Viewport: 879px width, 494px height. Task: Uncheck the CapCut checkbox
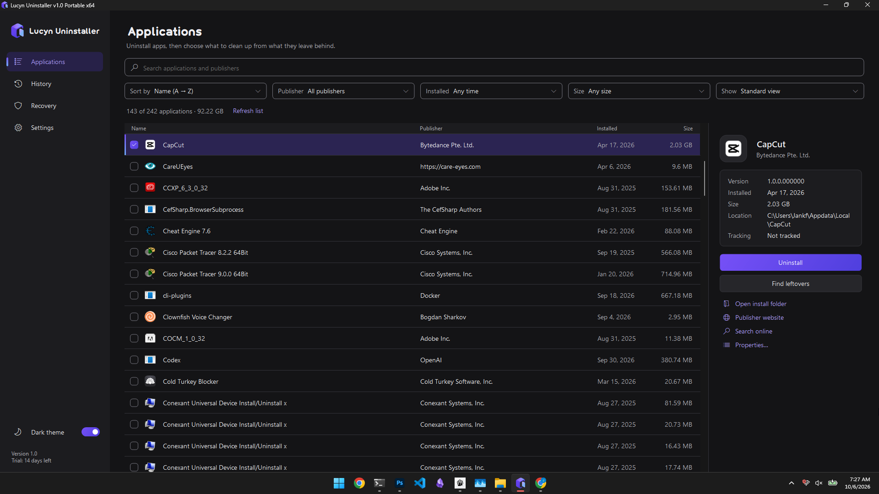point(134,145)
